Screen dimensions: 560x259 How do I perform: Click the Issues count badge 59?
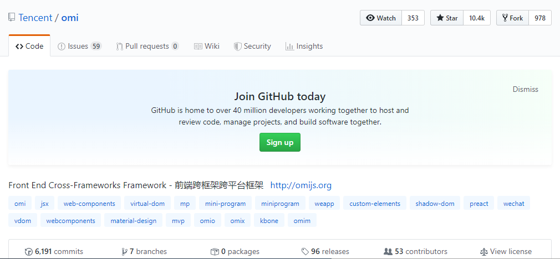pos(96,46)
